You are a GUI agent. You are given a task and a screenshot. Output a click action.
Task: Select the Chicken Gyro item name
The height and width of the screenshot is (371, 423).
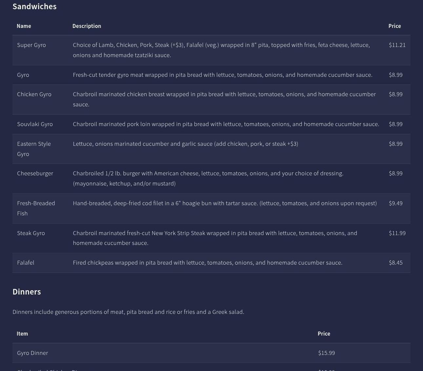tap(34, 94)
